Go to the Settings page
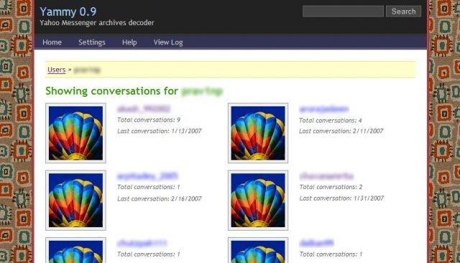 tap(92, 42)
